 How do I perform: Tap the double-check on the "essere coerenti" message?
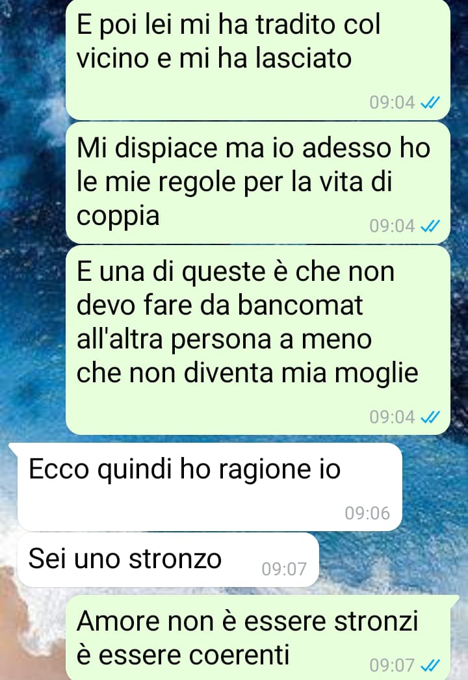pyautogui.click(x=430, y=665)
